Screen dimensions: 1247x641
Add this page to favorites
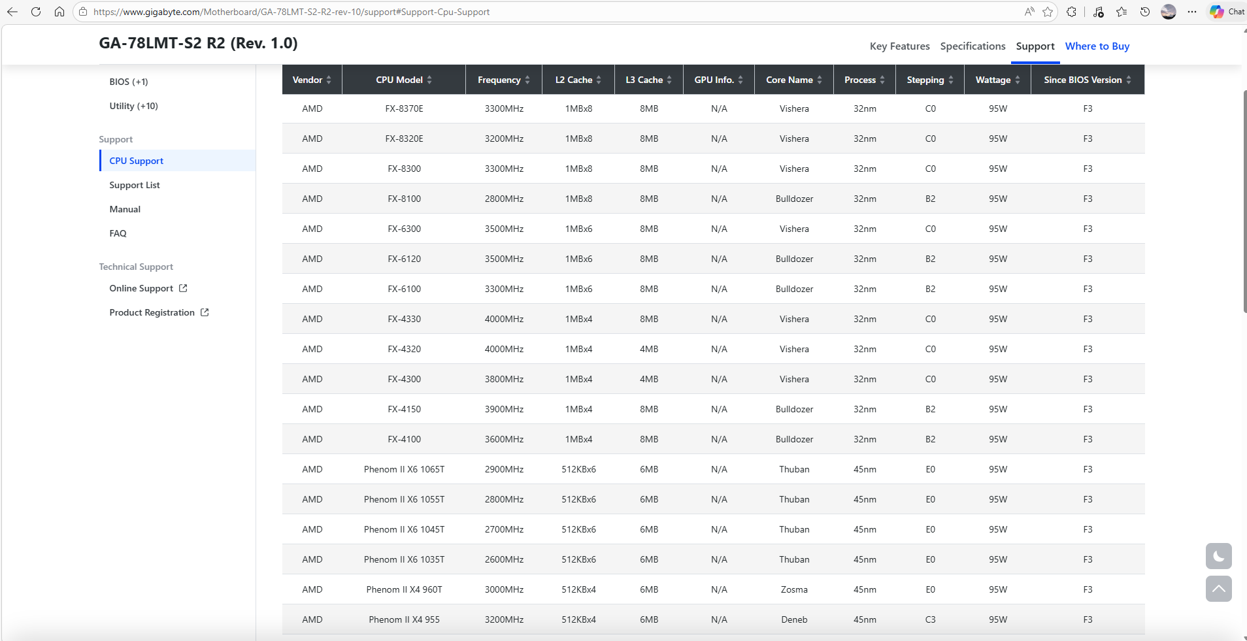(1048, 12)
